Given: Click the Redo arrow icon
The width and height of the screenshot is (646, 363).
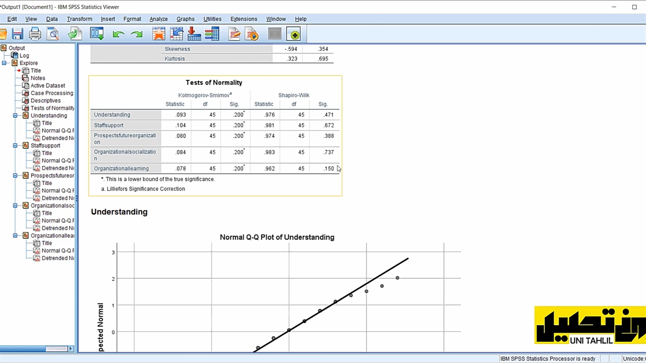Looking at the screenshot, I should tap(137, 34).
